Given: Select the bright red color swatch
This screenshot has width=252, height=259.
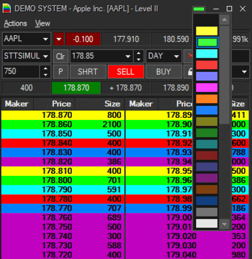Looking at the screenshot, I should click(x=207, y=65).
